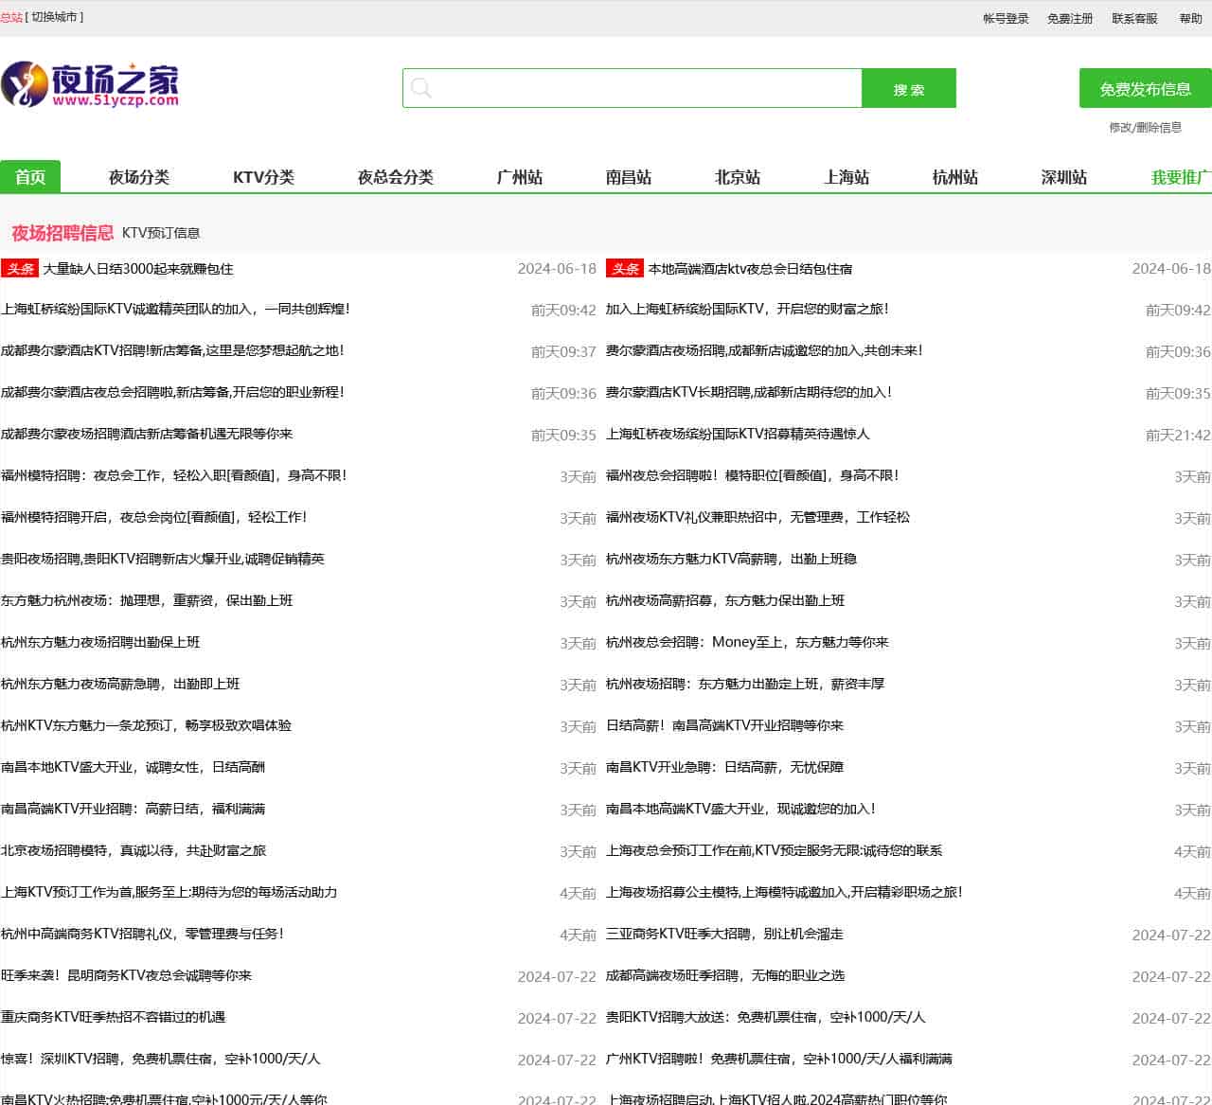Click the 免费发布信息 publish button
The image size is (1212, 1105).
[x=1145, y=87]
